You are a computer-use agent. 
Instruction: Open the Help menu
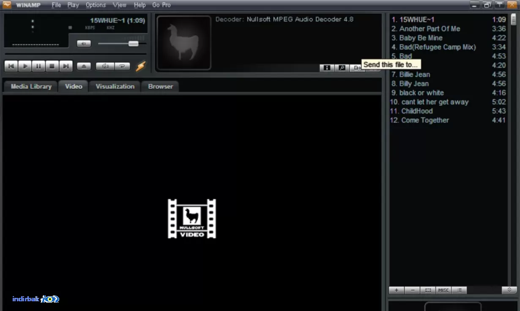[140, 5]
